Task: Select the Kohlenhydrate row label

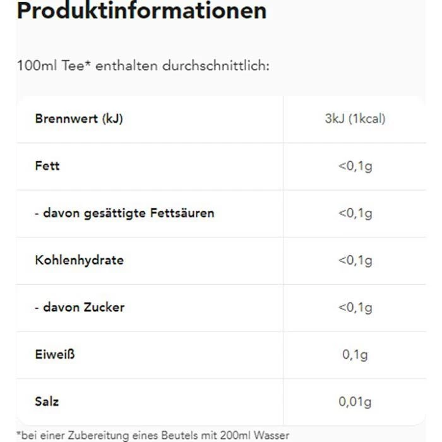Action: 80,260
